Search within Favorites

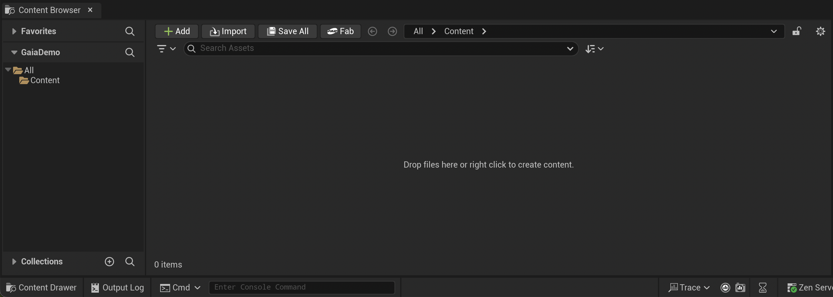coord(130,31)
